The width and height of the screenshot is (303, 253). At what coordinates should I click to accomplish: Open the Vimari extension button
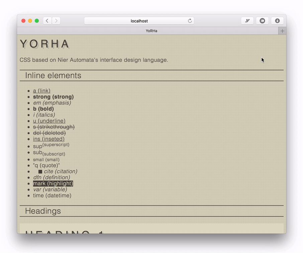click(247, 21)
